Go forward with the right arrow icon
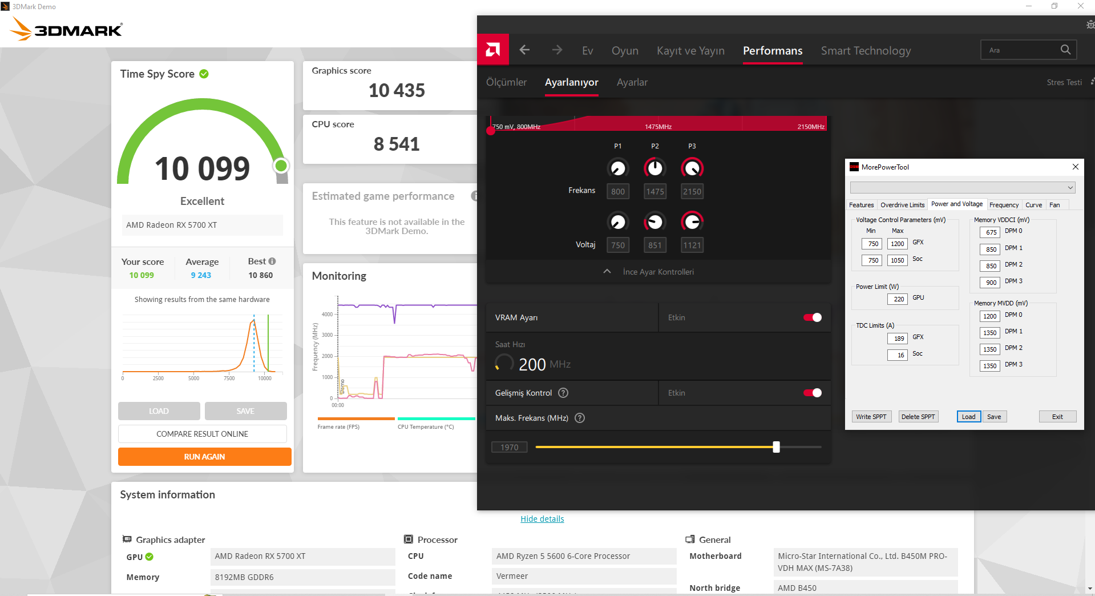 click(557, 50)
